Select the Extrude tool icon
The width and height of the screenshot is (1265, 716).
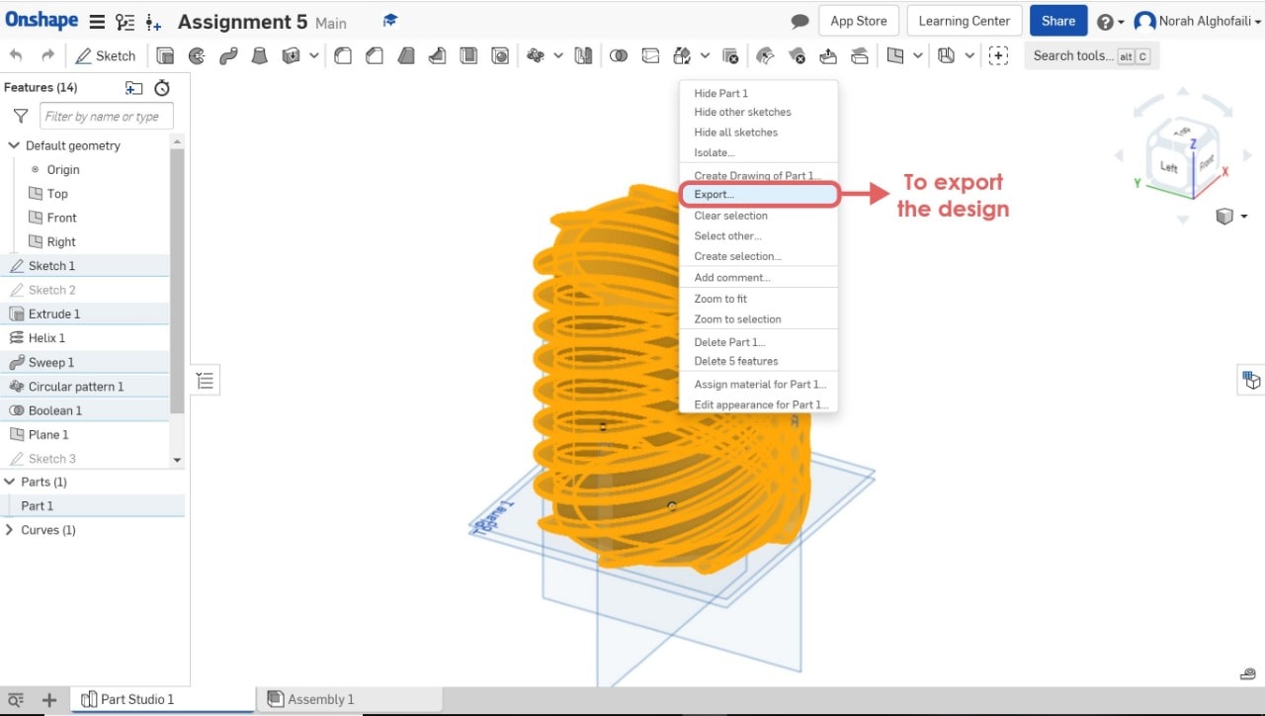(165, 56)
